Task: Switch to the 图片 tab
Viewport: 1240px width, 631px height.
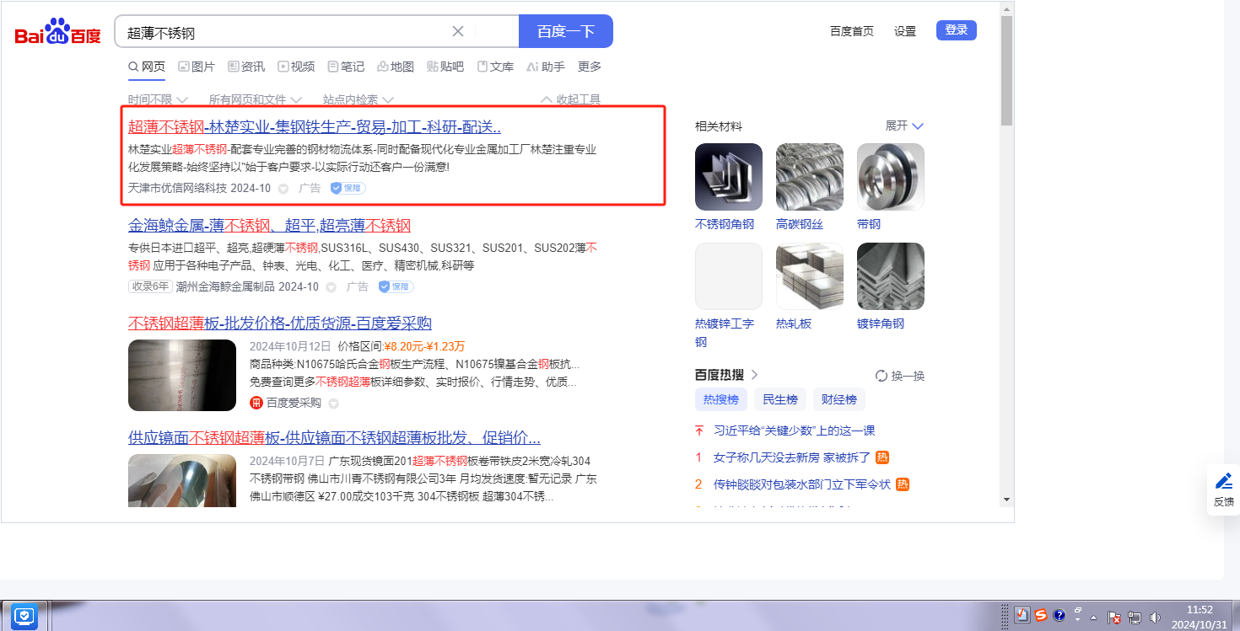Action: (197, 67)
